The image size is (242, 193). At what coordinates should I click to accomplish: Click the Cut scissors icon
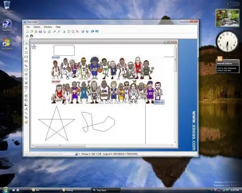click(x=64, y=31)
